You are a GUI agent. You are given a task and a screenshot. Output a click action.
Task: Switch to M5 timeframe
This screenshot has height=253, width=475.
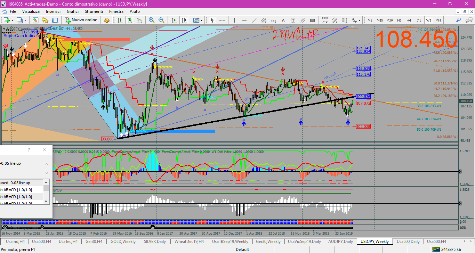click(370, 20)
